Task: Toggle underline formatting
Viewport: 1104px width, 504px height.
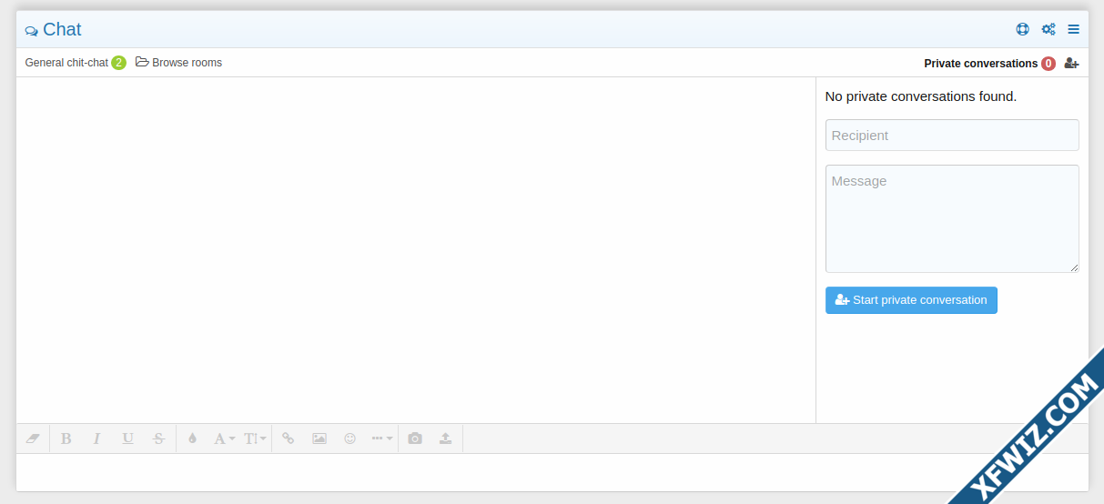Action: [x=127, y=438]
